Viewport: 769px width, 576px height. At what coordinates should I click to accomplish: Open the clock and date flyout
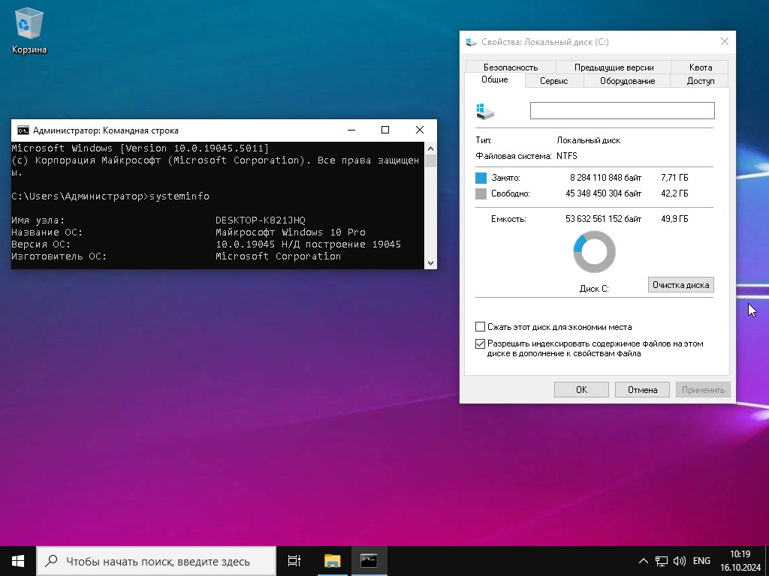pyautogui.click(x=740, y=561)
